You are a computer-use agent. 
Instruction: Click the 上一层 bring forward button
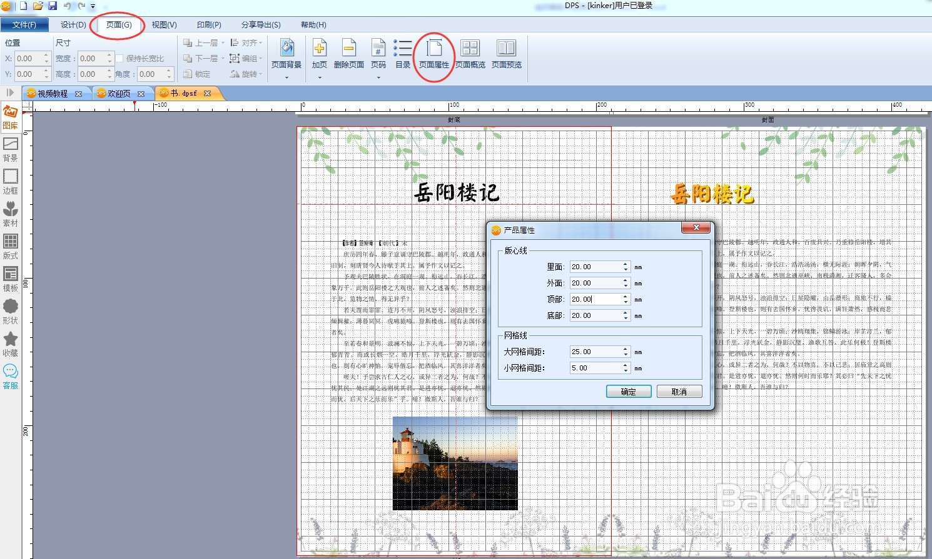click(203, 43)
